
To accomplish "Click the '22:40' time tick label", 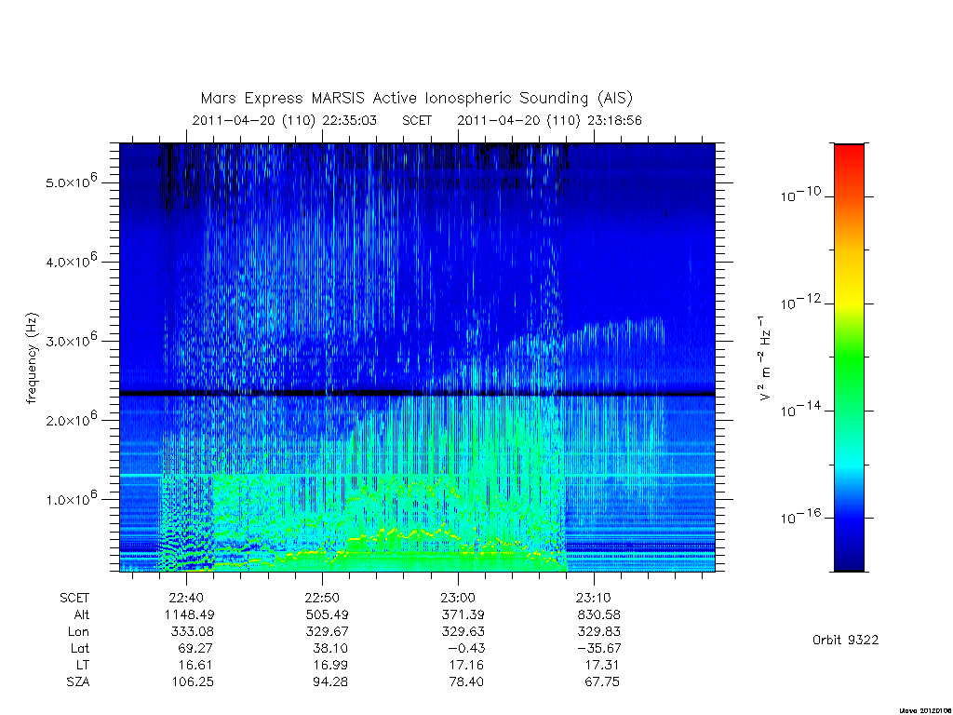I will pos(186,598).
